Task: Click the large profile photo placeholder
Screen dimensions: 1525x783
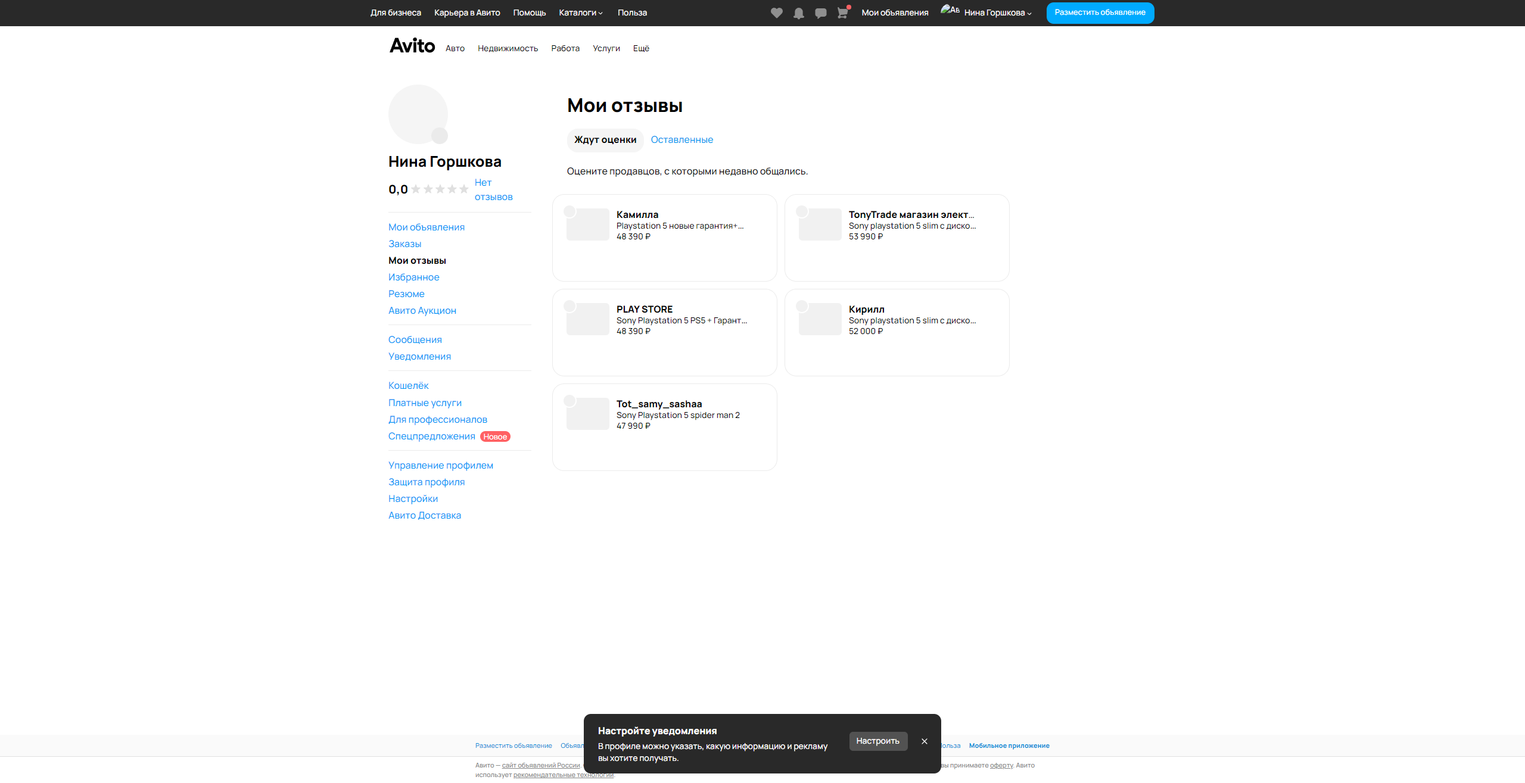Action: tap(418, 114)
